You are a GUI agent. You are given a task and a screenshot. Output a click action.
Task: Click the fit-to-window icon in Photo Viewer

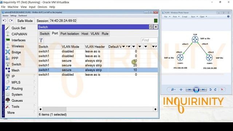click(181, 90)
